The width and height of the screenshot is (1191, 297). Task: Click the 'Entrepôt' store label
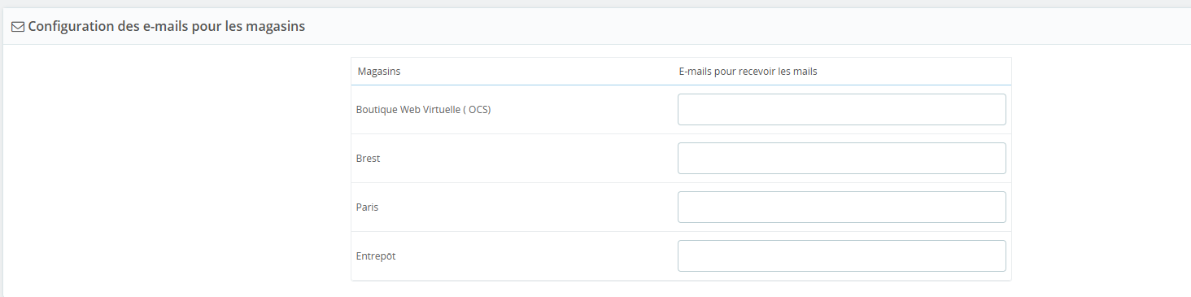point(376,256)
